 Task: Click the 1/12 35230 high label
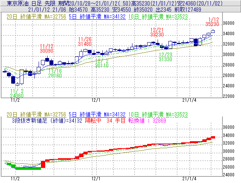(212, 22)
